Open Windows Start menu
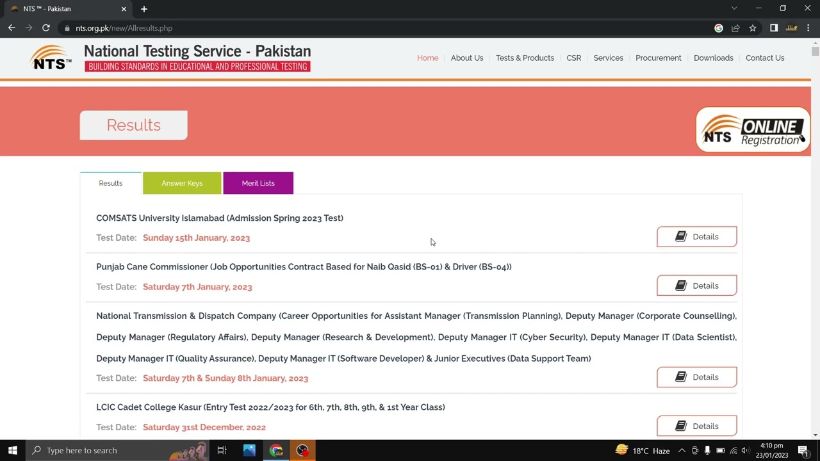Screen dimensions: 820x461 (x=13, y=450)
